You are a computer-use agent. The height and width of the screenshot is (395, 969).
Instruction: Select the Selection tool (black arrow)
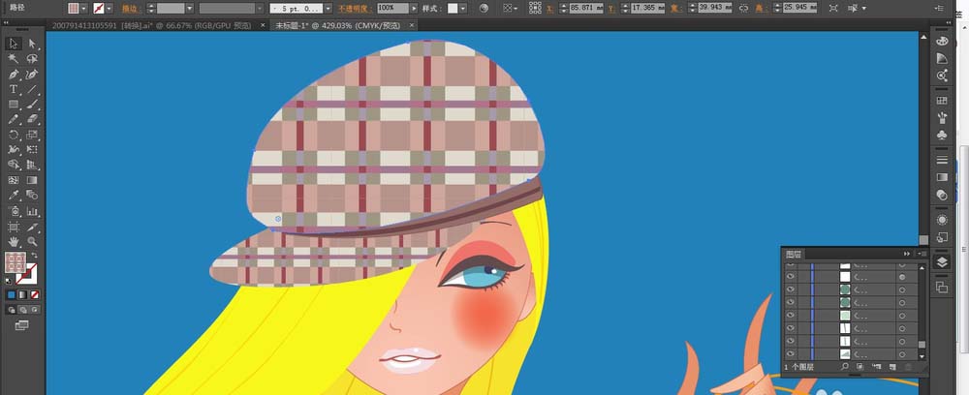click(14, 44)
